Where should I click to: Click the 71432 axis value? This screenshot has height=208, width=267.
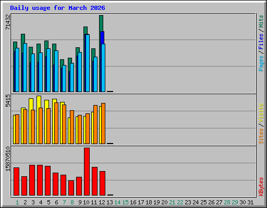click(8, 22)
